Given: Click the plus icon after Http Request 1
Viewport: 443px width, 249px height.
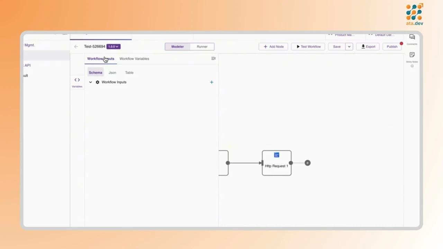Looking at the screenshot, I should (x=307, y=163).
